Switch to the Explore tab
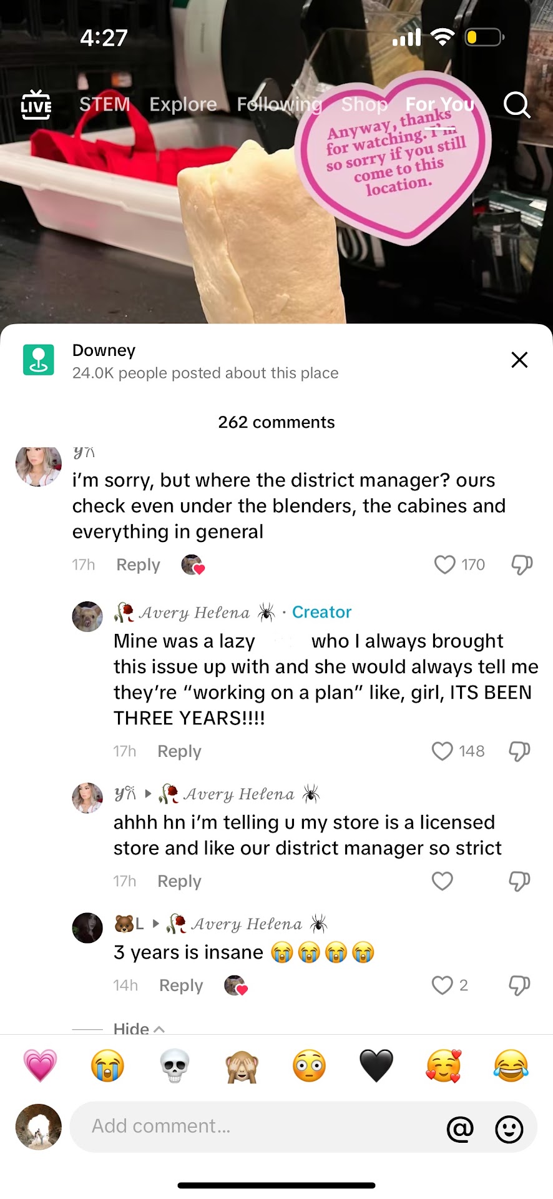Image resolution: width=553 pixels, height=1199 pixels. (183, 104)
